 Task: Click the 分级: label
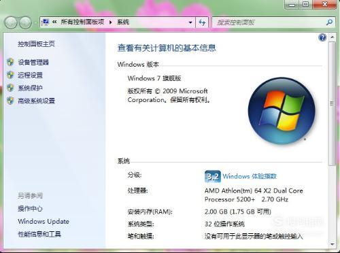point(135,175)
